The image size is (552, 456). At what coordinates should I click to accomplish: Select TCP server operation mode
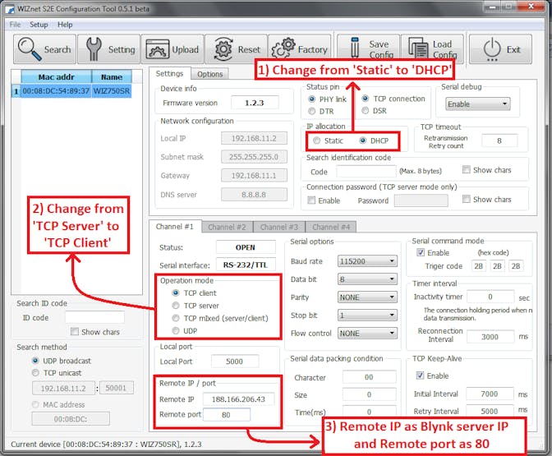(176, 306)
